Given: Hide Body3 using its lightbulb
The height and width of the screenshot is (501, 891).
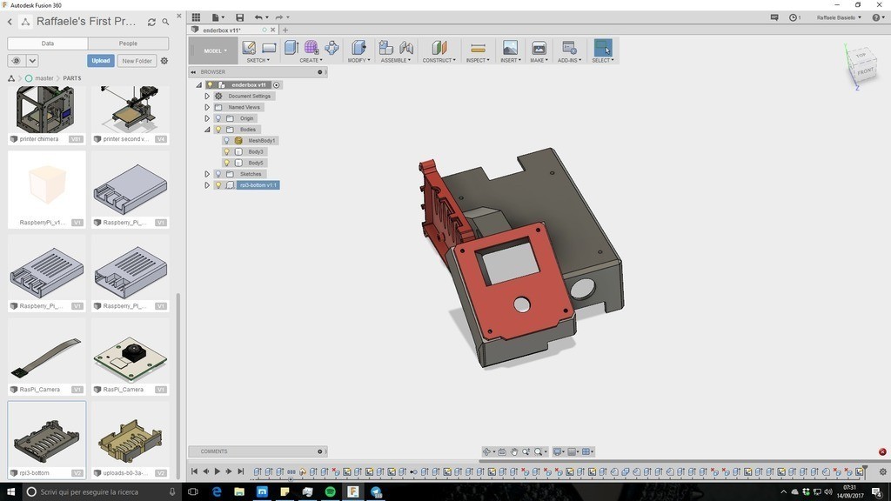Looking at the screenshot, I should [227, 151].
